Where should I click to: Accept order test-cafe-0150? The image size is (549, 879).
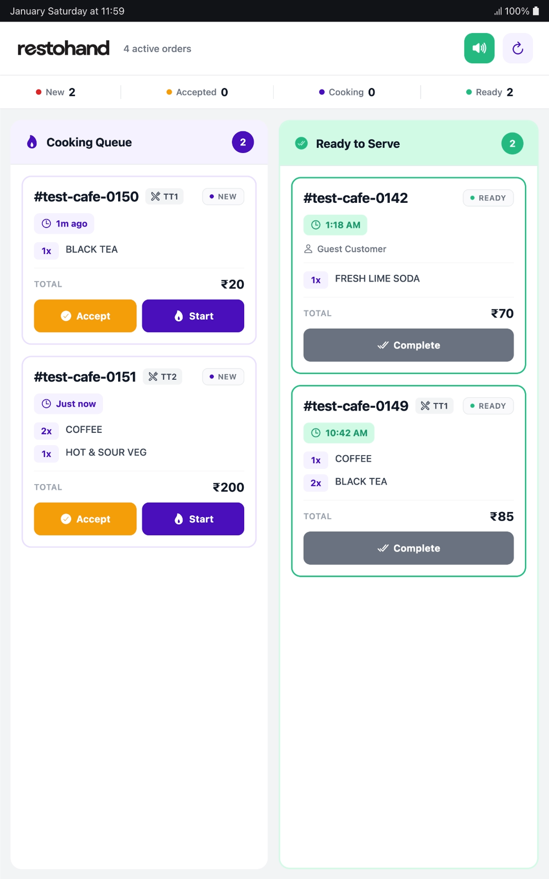[85, 316]
